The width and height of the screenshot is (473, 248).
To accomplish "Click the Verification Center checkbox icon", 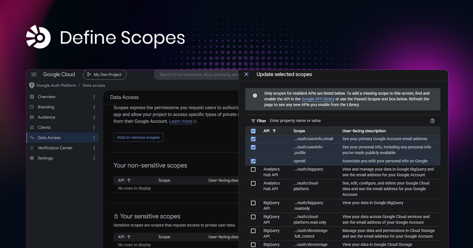I will [x=32, y=148].
